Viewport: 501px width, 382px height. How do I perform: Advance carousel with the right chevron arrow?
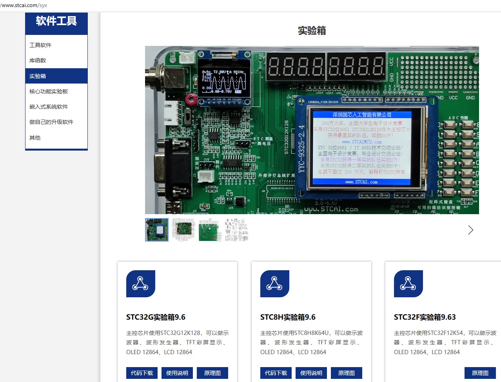click(470, 230)
